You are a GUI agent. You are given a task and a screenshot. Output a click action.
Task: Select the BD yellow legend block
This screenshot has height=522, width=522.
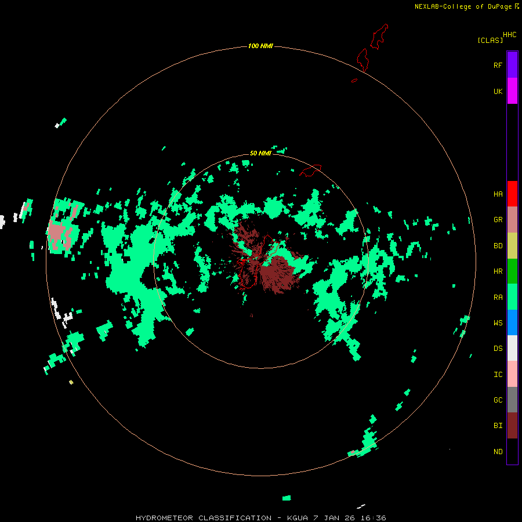[512, 246]
